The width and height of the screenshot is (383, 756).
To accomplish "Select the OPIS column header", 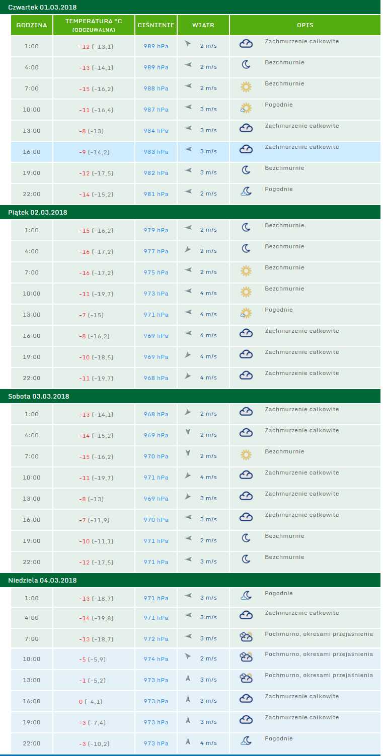I will point(305,25).
